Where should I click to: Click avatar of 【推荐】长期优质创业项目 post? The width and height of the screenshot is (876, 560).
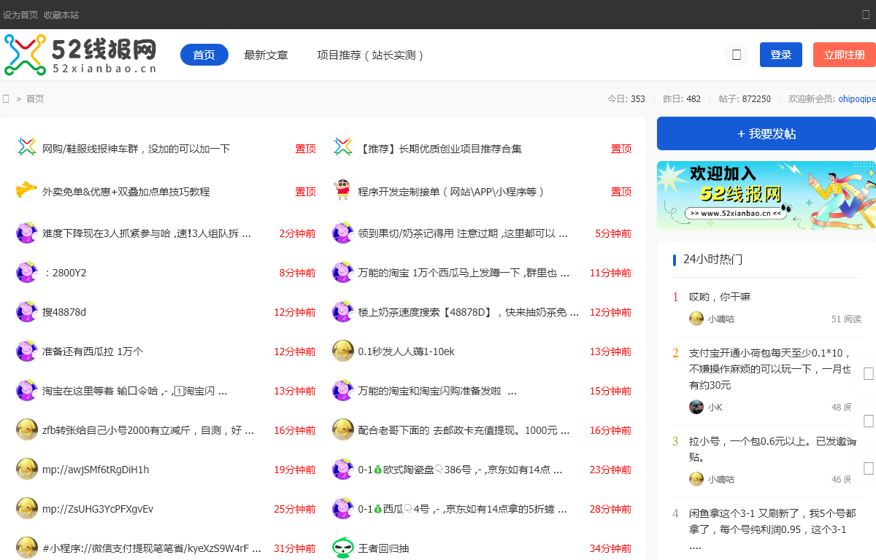point(343,147)
